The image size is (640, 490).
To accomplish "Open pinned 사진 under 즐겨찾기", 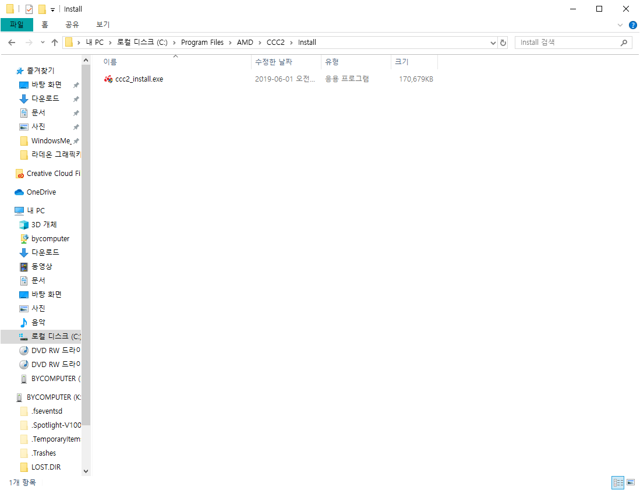I will pyautogui.click(x=38, y=126).
